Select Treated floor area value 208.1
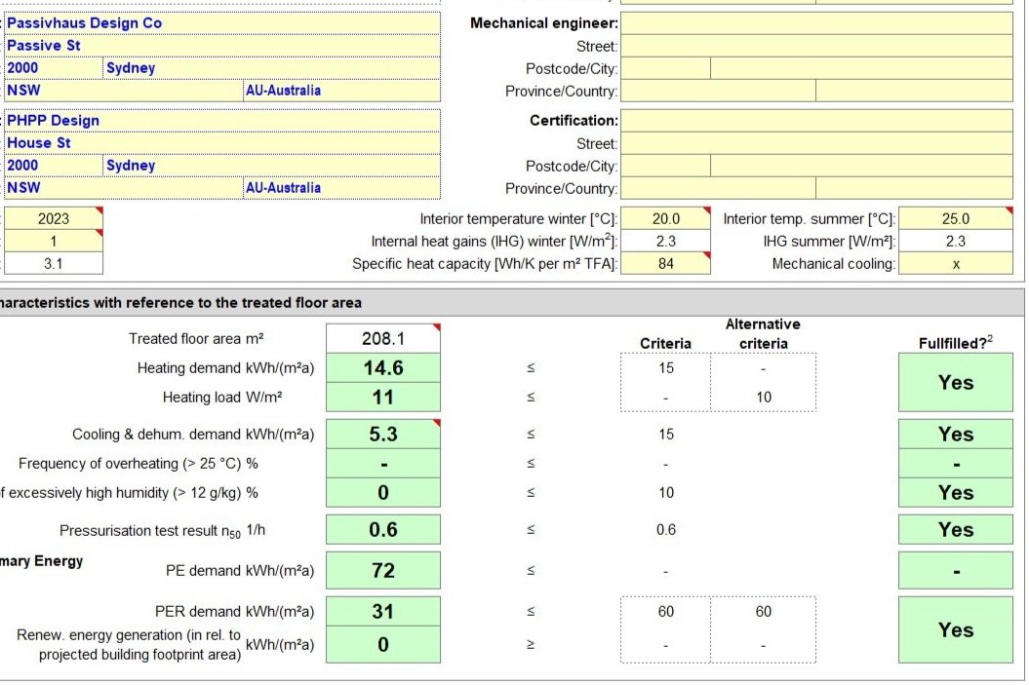This screenshot has height=685, width=1029. [x=383, y=338]
